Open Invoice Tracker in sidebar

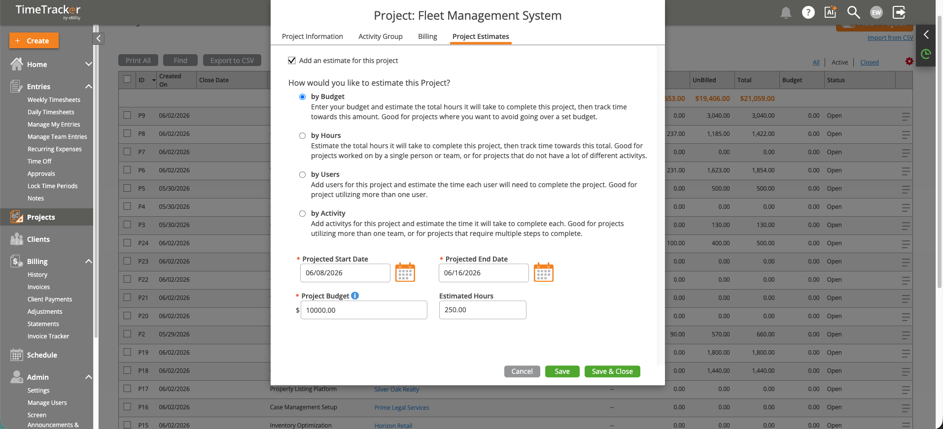pyautogui.click(x=48, y=336)
